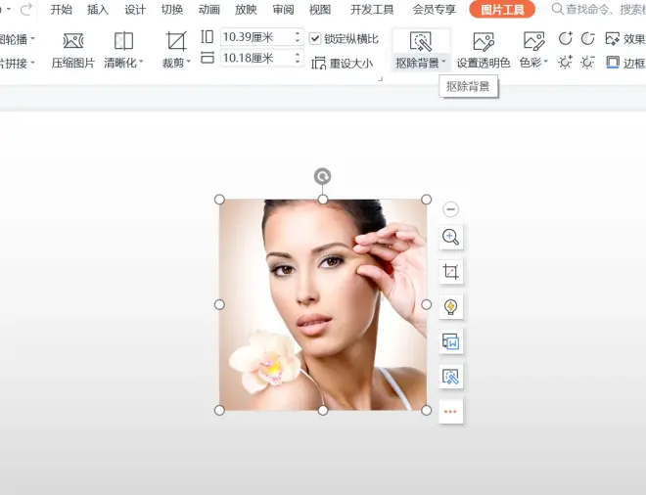Click the redo arrow in title bar
Image resolution: width=646 pixels, height=495 pixels.
pos(26,9)
